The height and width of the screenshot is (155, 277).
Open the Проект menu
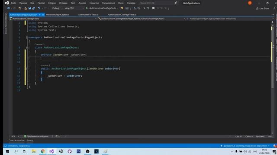pyautogui.click(x=41, y=3)
